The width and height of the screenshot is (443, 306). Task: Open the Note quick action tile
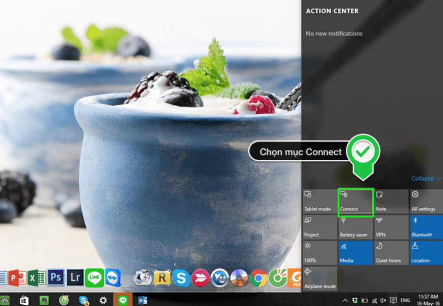[391, 201]
